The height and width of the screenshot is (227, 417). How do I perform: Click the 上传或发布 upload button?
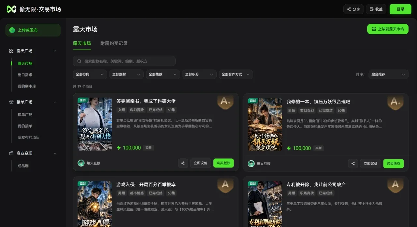click(33, 30)
